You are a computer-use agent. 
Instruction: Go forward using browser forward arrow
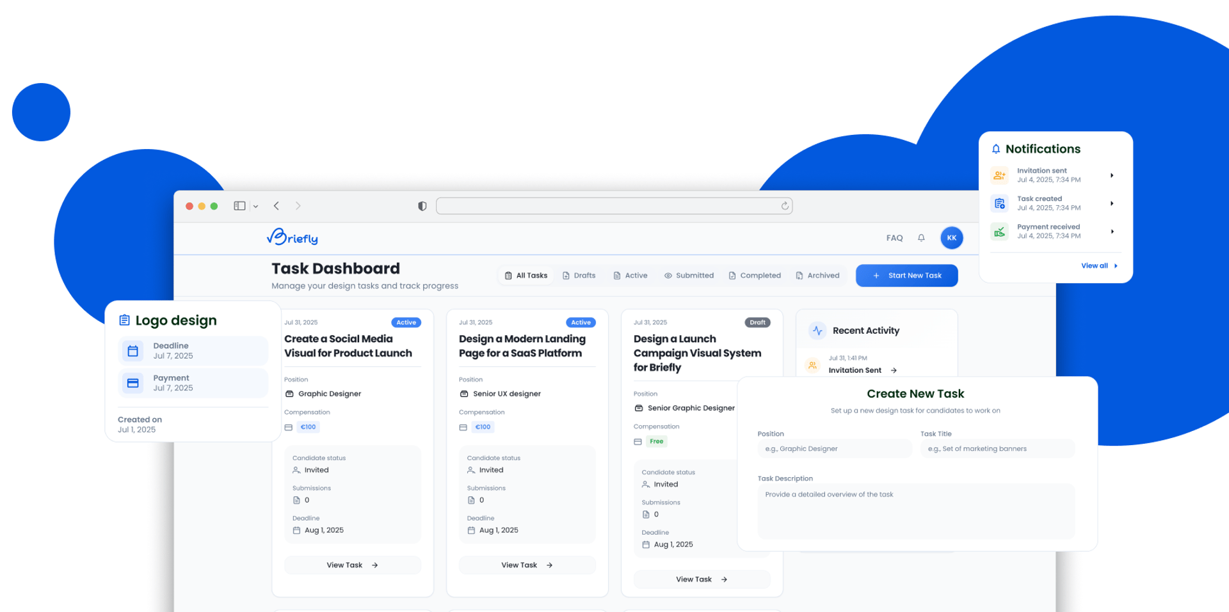pos(298,206)
